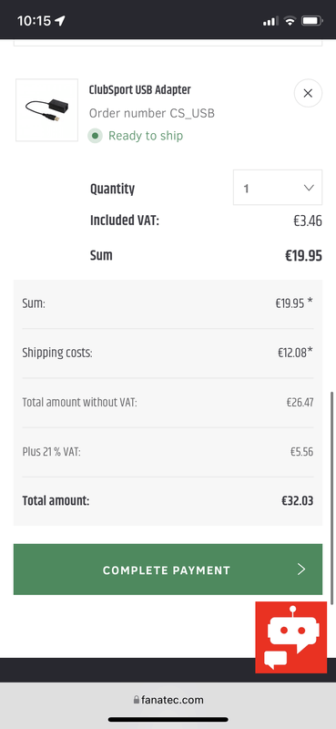Image resolution: width=336 pixels, height=729 pixels.
Task: Click the chevron in the quantity selector
Action: tap(309, 188)
